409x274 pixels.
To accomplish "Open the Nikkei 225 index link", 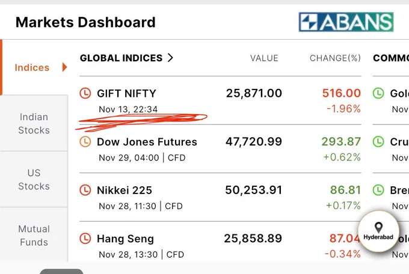I will [124, 190].
